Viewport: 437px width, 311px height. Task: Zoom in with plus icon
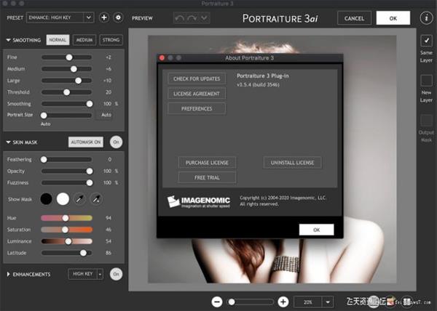pos(283,302)
